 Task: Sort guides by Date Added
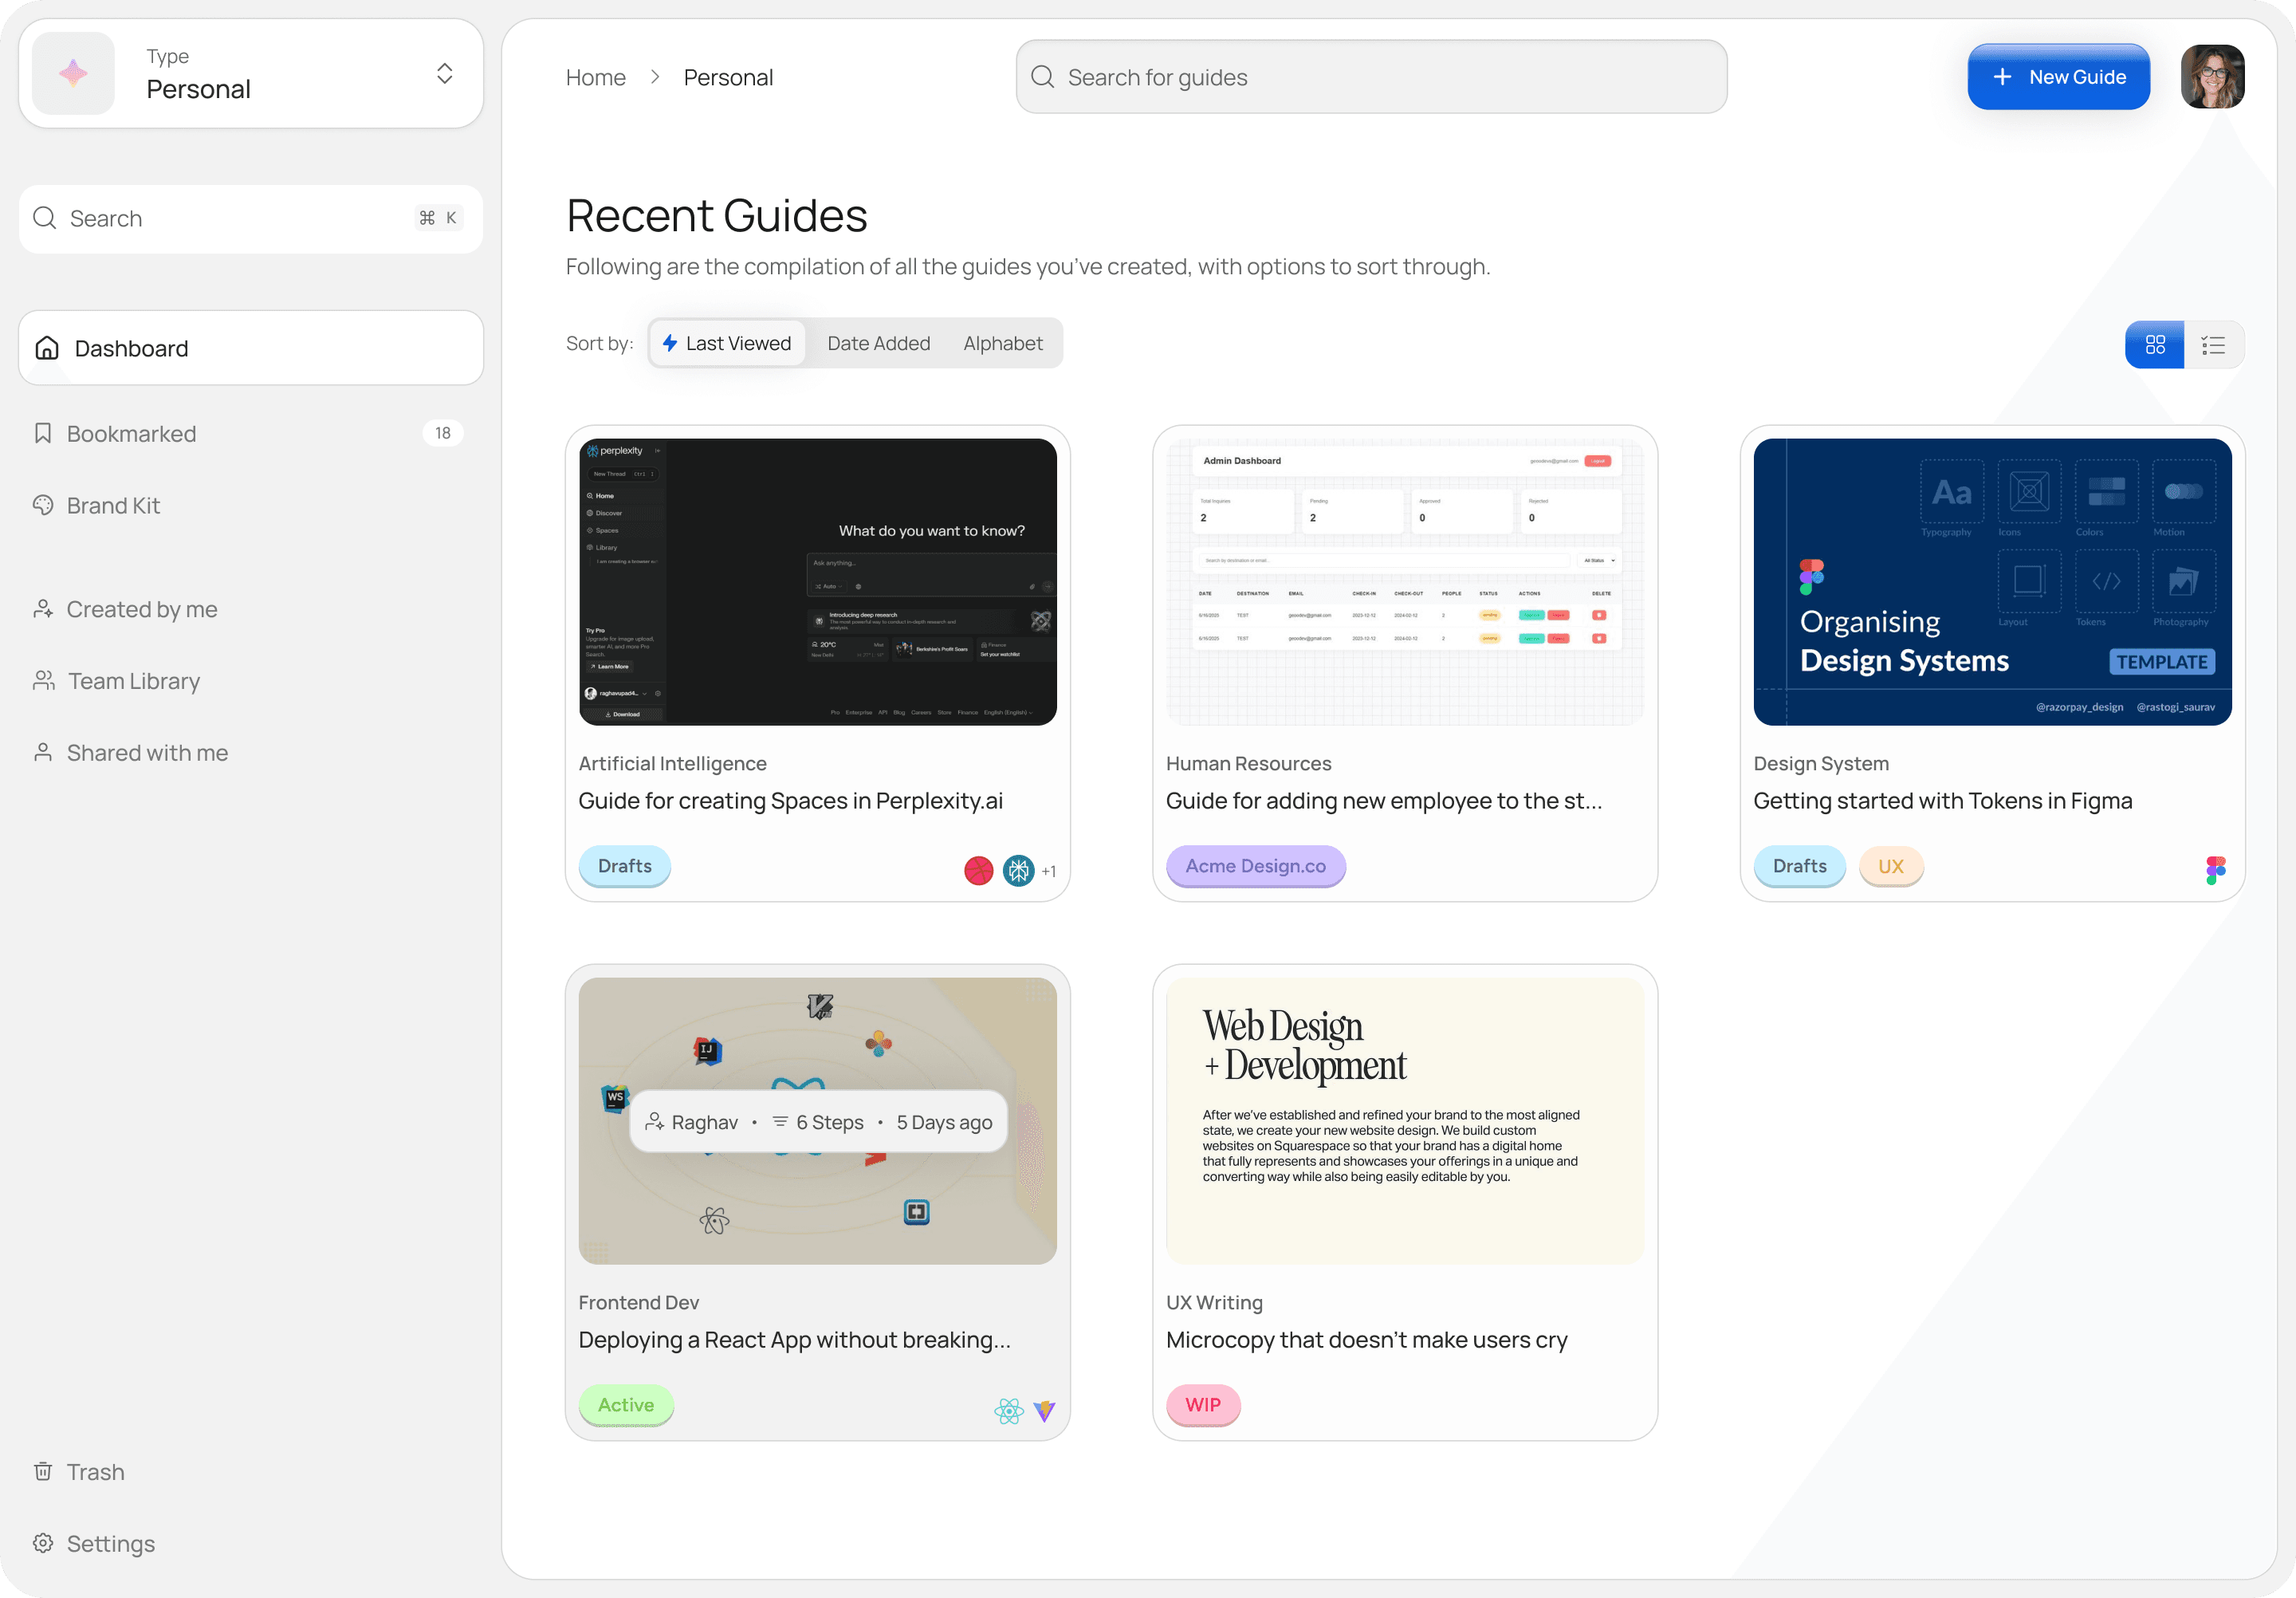tap(878, 343)
